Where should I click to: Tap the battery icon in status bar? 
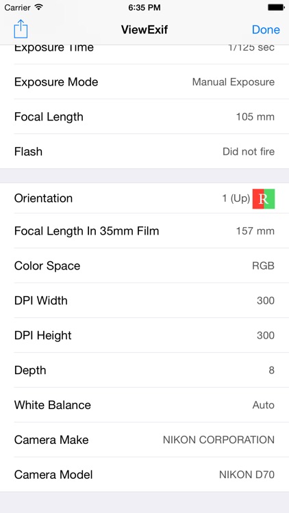[x=276, y=8]
